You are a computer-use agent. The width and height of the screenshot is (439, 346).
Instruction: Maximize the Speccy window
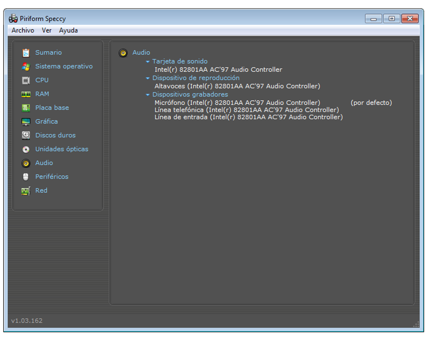point(392,19)
